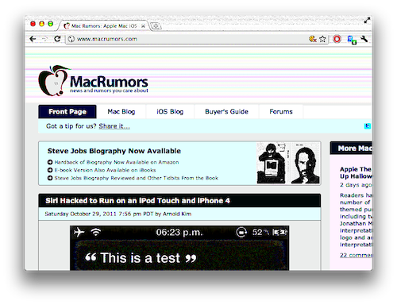Click the bullet next to Steve Jobs Biography Reviewed
Image resolution: width=397 pixels, height=305 pixels.
click(50, 178)
